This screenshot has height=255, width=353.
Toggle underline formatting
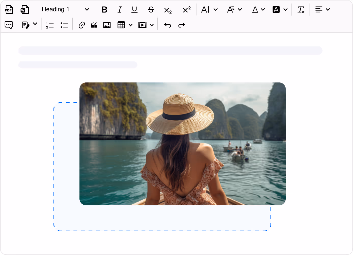[x=134, y=10]
